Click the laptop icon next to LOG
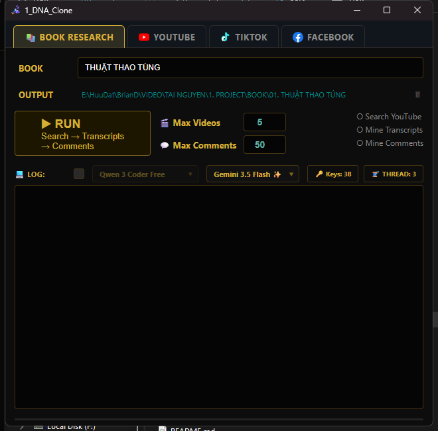 point(19,174)
